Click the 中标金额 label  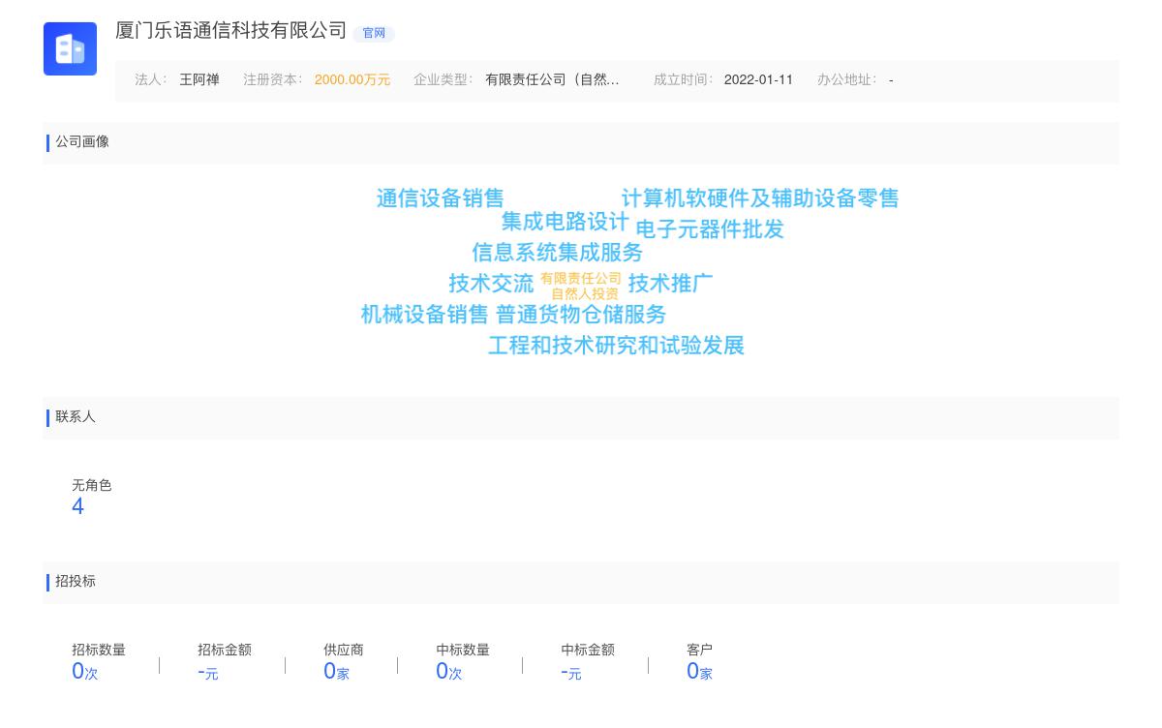(588, 651)
